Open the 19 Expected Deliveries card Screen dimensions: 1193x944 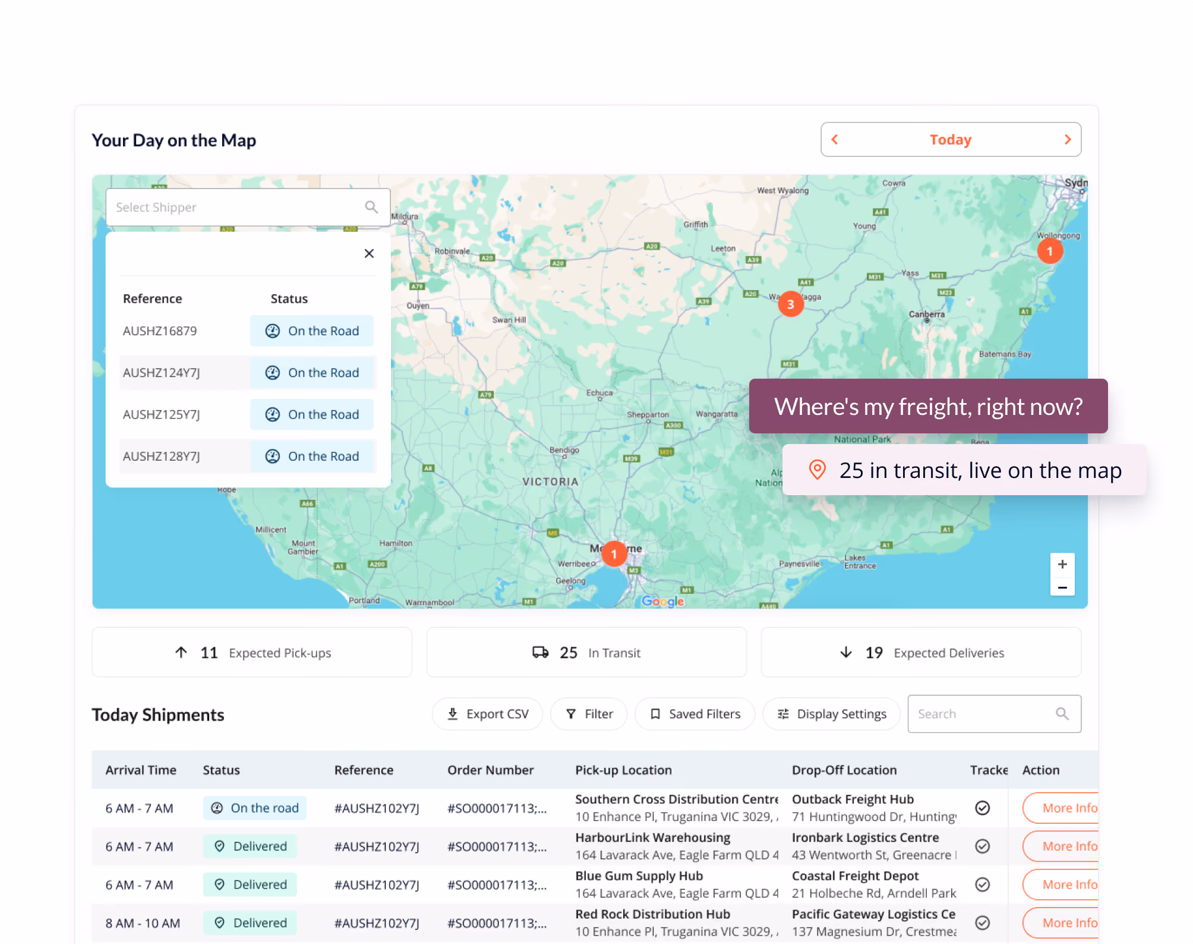[921, 652]
